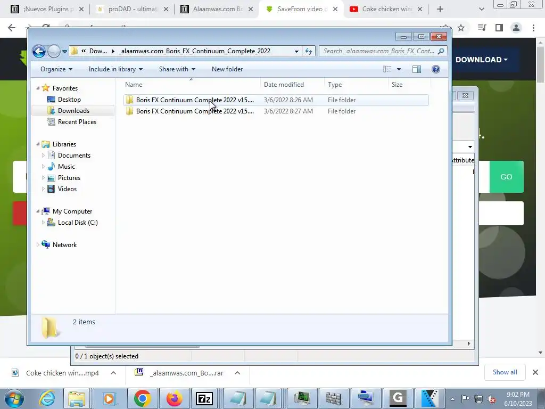Open Chrome from the taskbar
545x409 pixels.
pos(142,398)
